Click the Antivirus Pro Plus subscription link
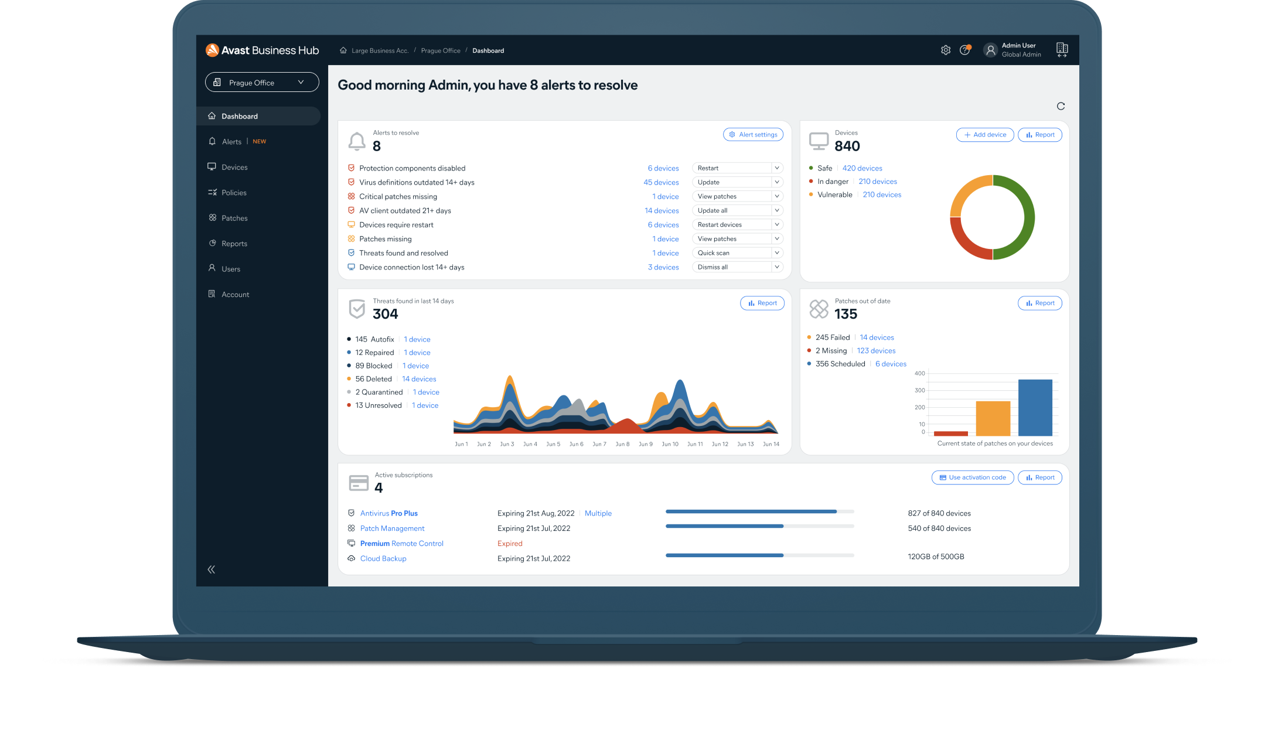1275x730 pixels. click(390, 513)
